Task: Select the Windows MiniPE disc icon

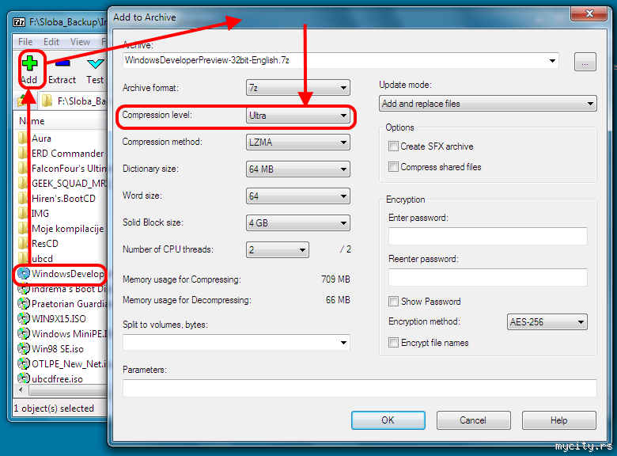Action: tap(24, 333)
